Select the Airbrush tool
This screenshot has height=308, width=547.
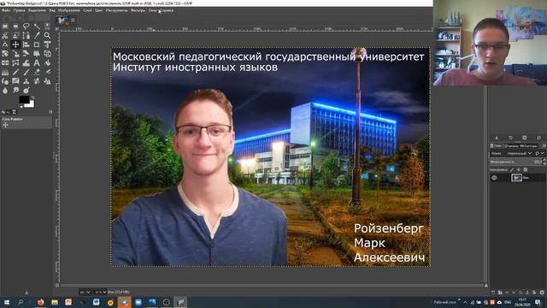[47, 72]
